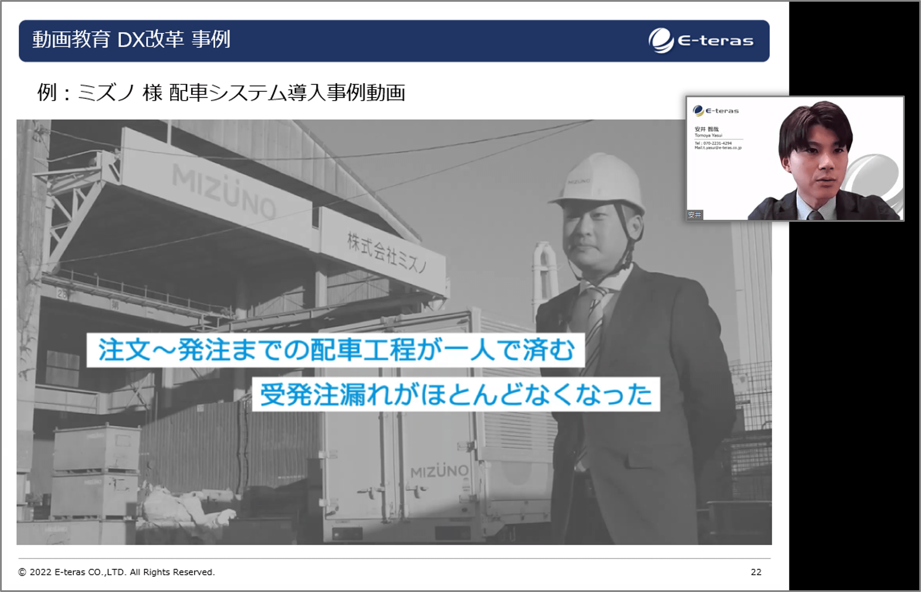
Task: Click the slide title 動画教育 DX改革 事例
Action: [131, 40]
